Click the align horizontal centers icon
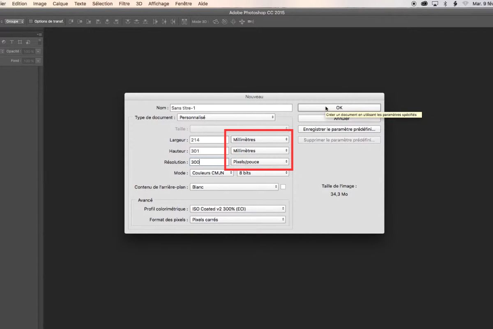Viewport: 493px width, 329px height. coord(107,21)
